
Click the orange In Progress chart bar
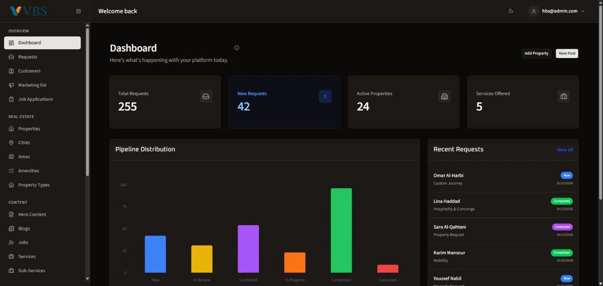point(295,263)
